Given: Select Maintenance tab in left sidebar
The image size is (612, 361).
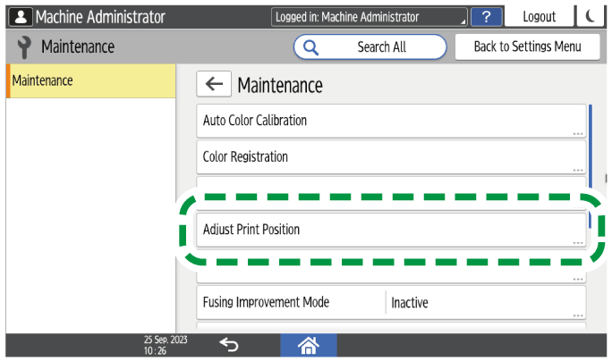Looking at the screenshot, I should pyautogui.click(x=90, y=80).
